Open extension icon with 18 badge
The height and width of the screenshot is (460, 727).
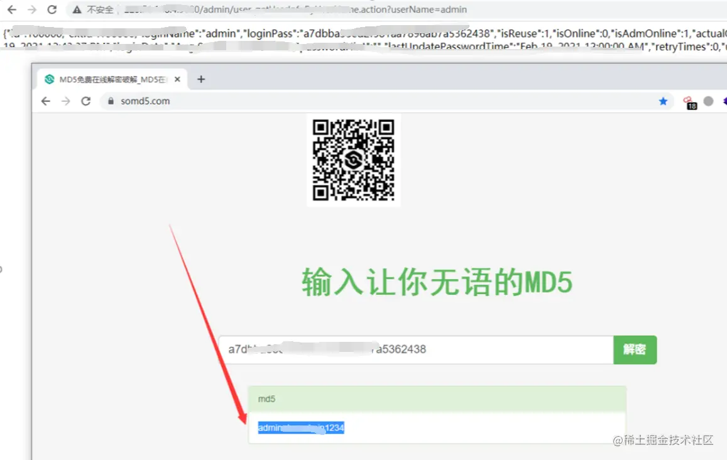click(689, 102)
